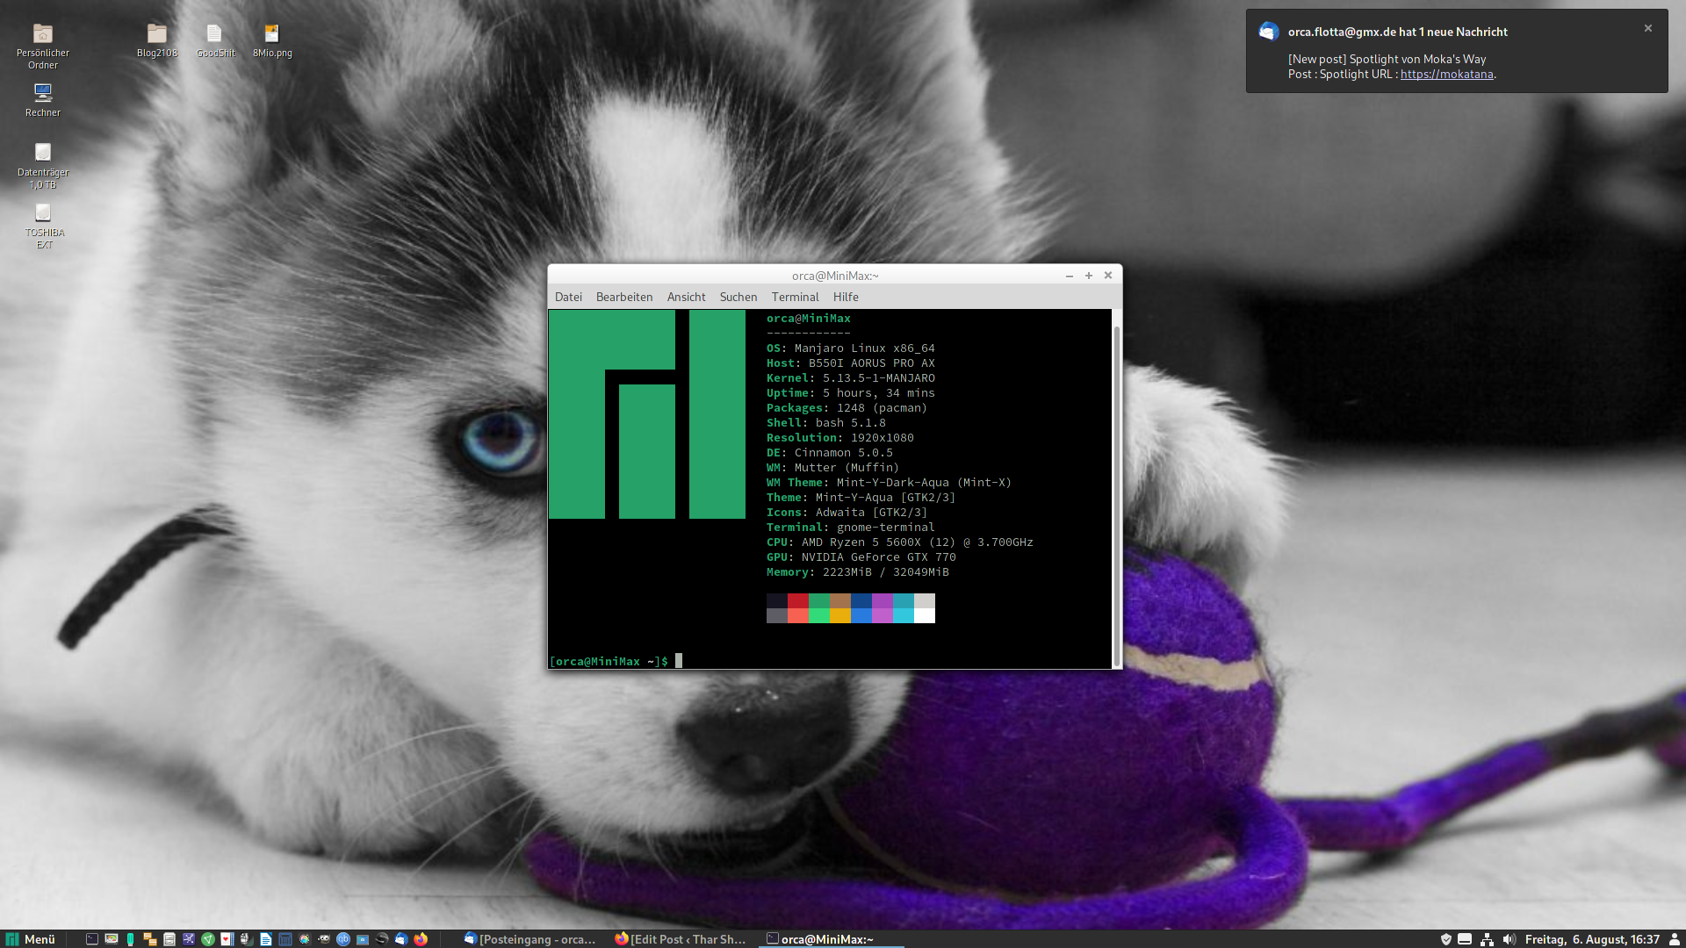
Task: Click the green USB stick launcher
Action: point(130,939)
